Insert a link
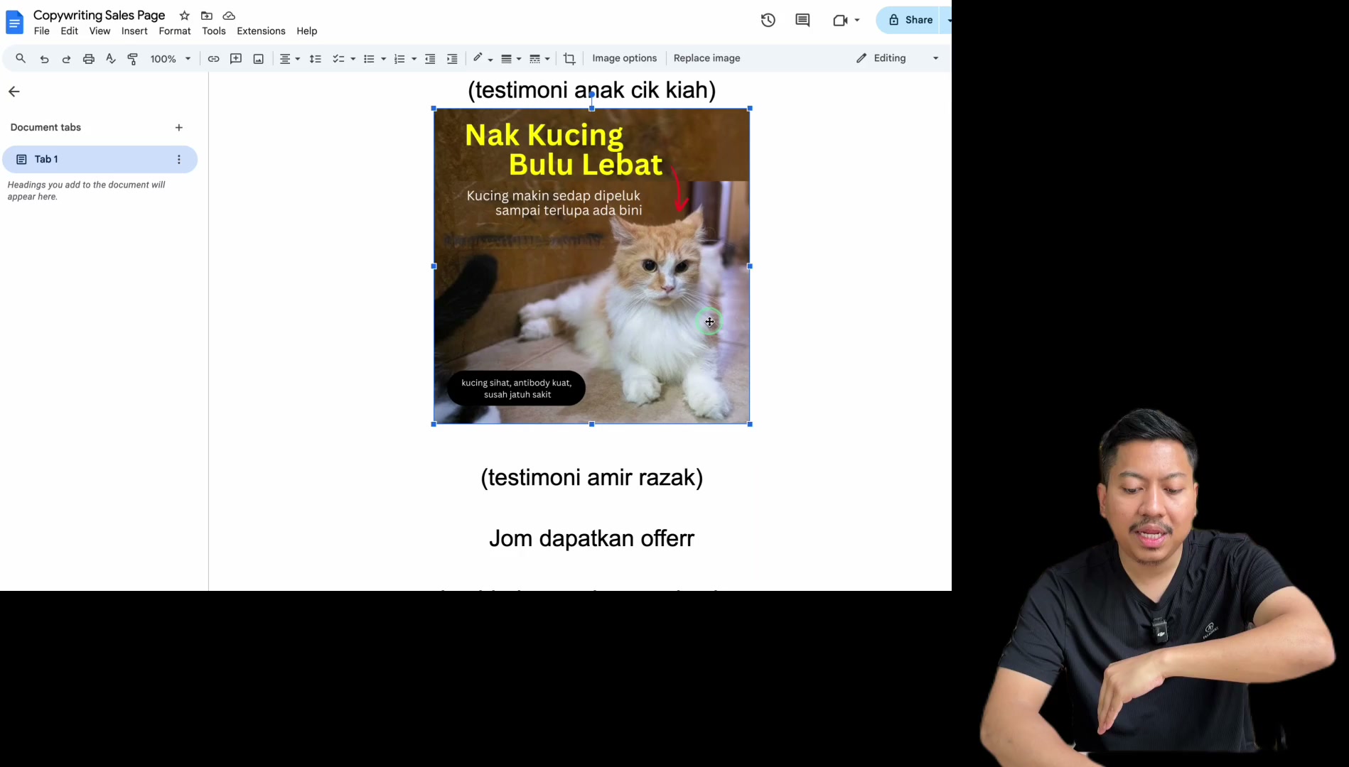Image resolution: width=1349 pixels, height=767 pixels. pyautogui.click(x=213, y=59)
